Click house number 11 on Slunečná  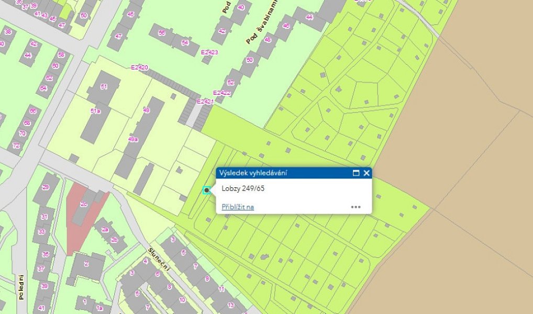[221, 289]
